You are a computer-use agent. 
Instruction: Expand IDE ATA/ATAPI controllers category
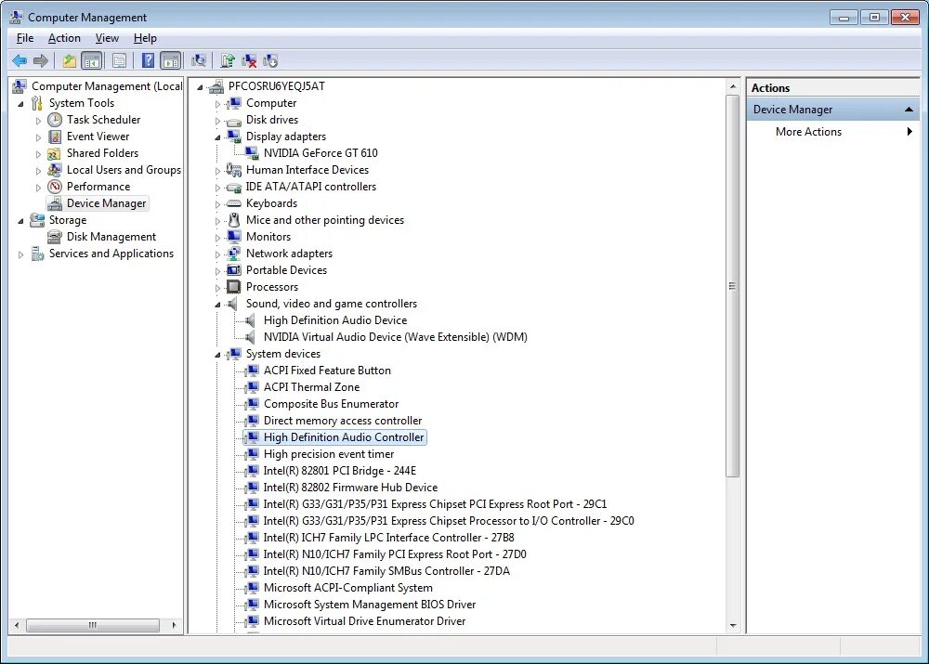[x=217, y=188]
